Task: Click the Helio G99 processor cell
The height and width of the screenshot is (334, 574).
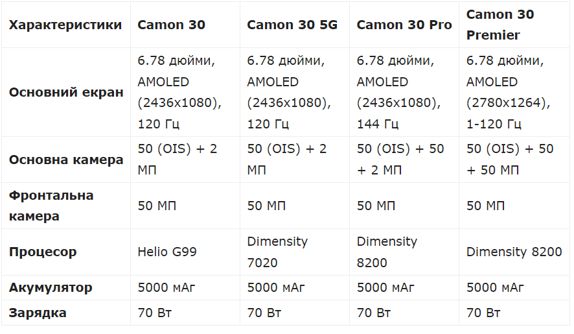Action: coord(168,252)
